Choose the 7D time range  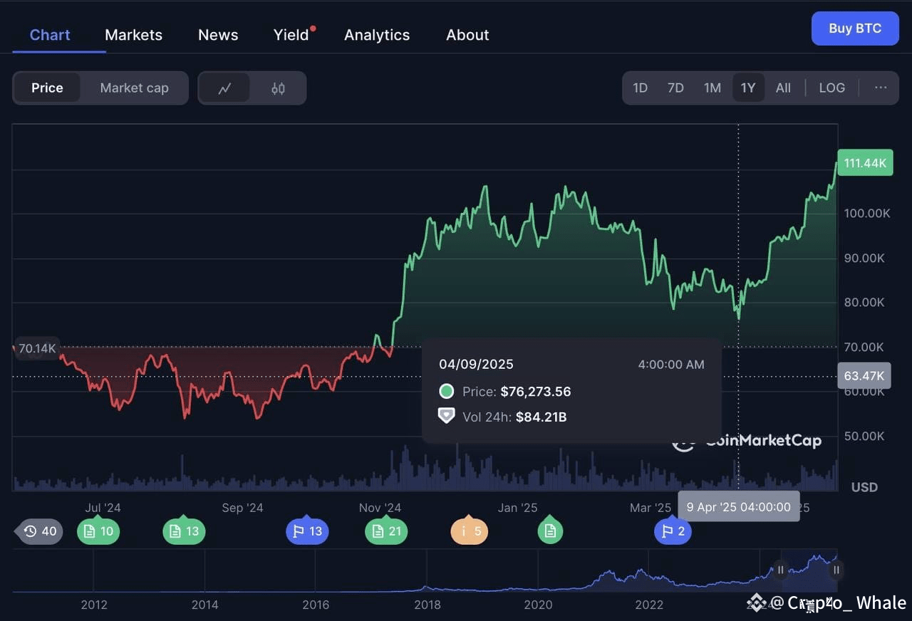(x=675, y=88)
